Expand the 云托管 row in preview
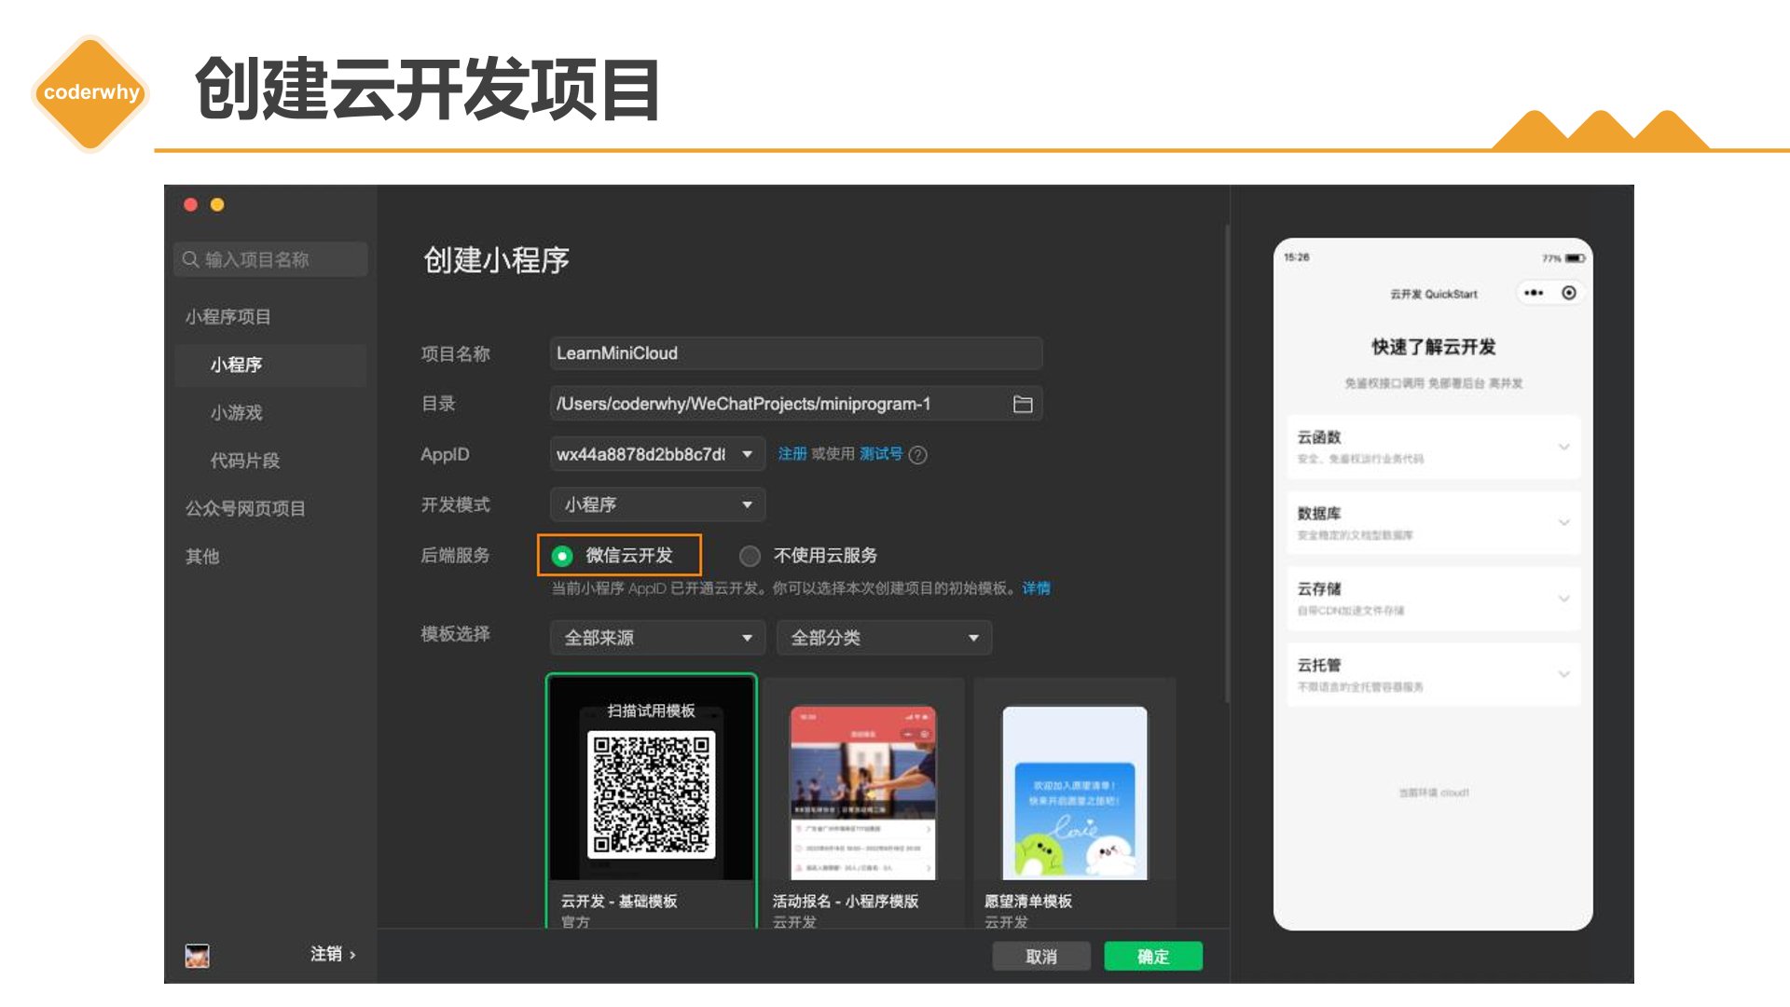Viewport: 1790px width, 1007px height. pyautogui.click(x=1434, y=674)
